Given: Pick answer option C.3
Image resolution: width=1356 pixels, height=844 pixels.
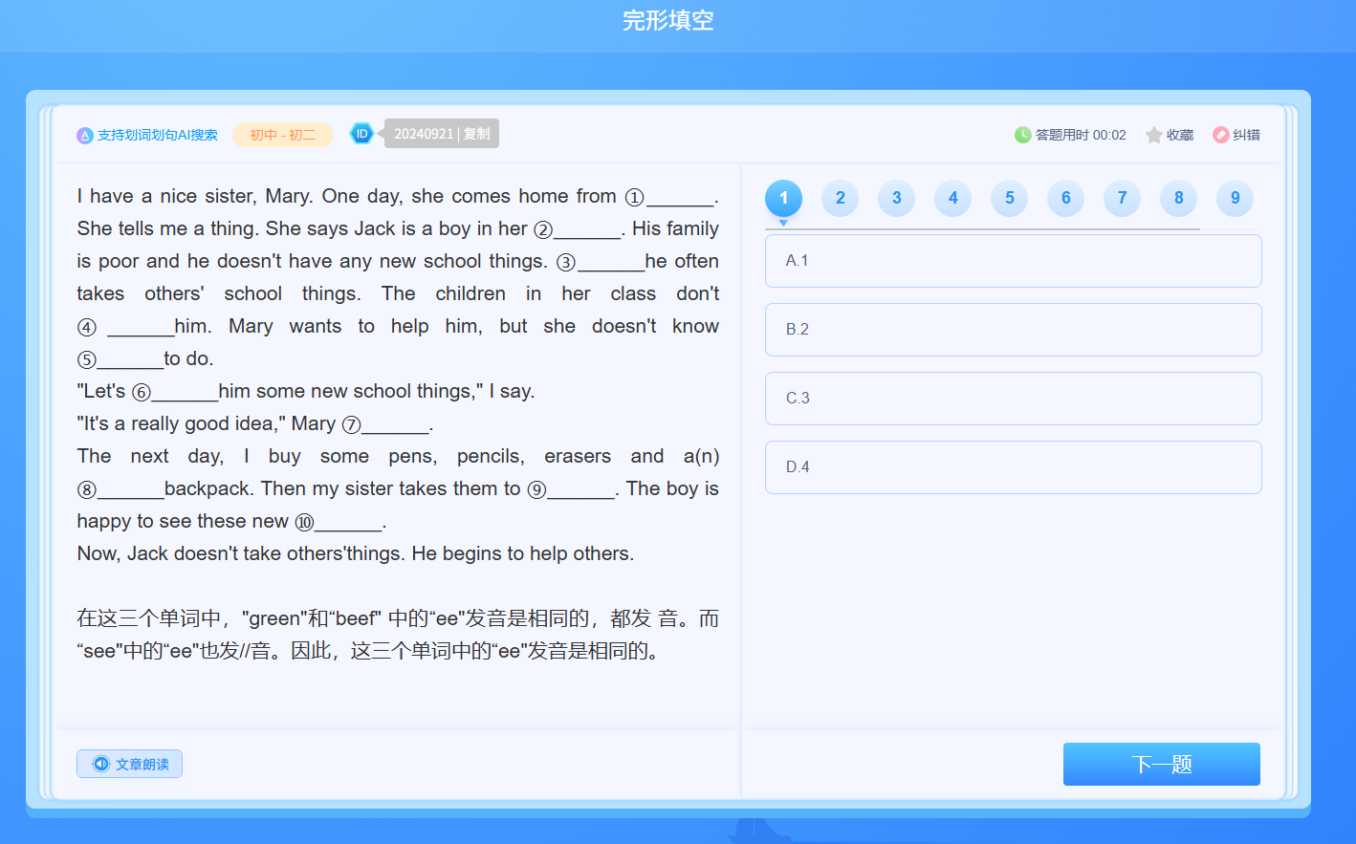Looking at the screenshot, I should click(x=1013, y=399).
